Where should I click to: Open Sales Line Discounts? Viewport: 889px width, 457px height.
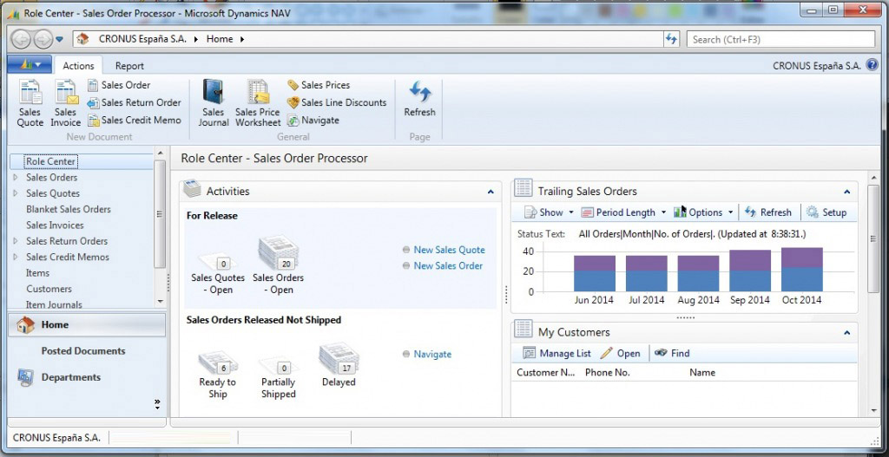337,102
